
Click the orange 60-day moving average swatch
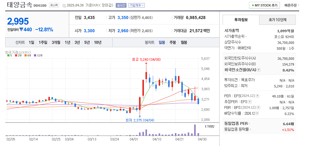pyautogui.click(x=25, y=56)
